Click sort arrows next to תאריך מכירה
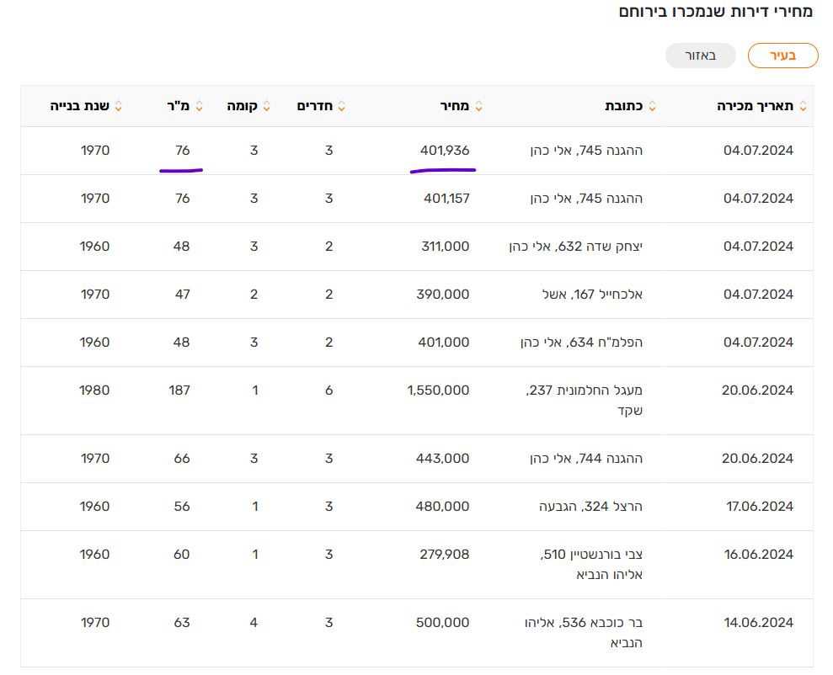This screenshot has width=833, height=675. click(803, 107)
